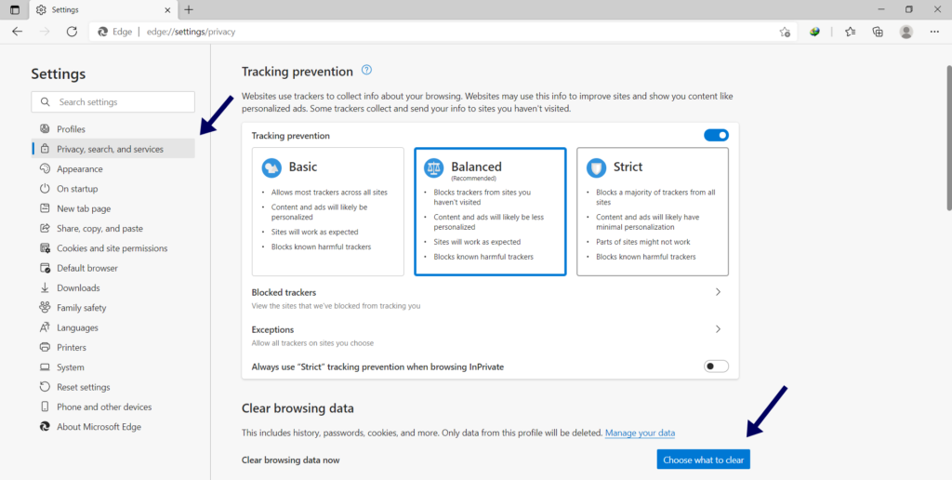The image size is (952, 480).
Task: Turn off the Tracking prevention switch
Action: pos(716,136)
